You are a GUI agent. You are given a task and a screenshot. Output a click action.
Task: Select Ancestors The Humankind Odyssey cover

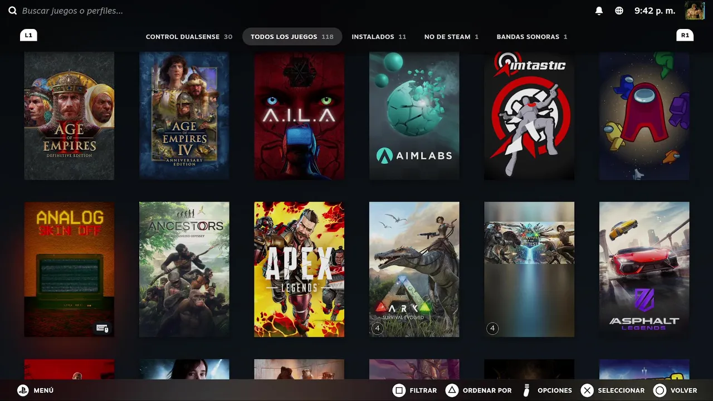[184, 270]
